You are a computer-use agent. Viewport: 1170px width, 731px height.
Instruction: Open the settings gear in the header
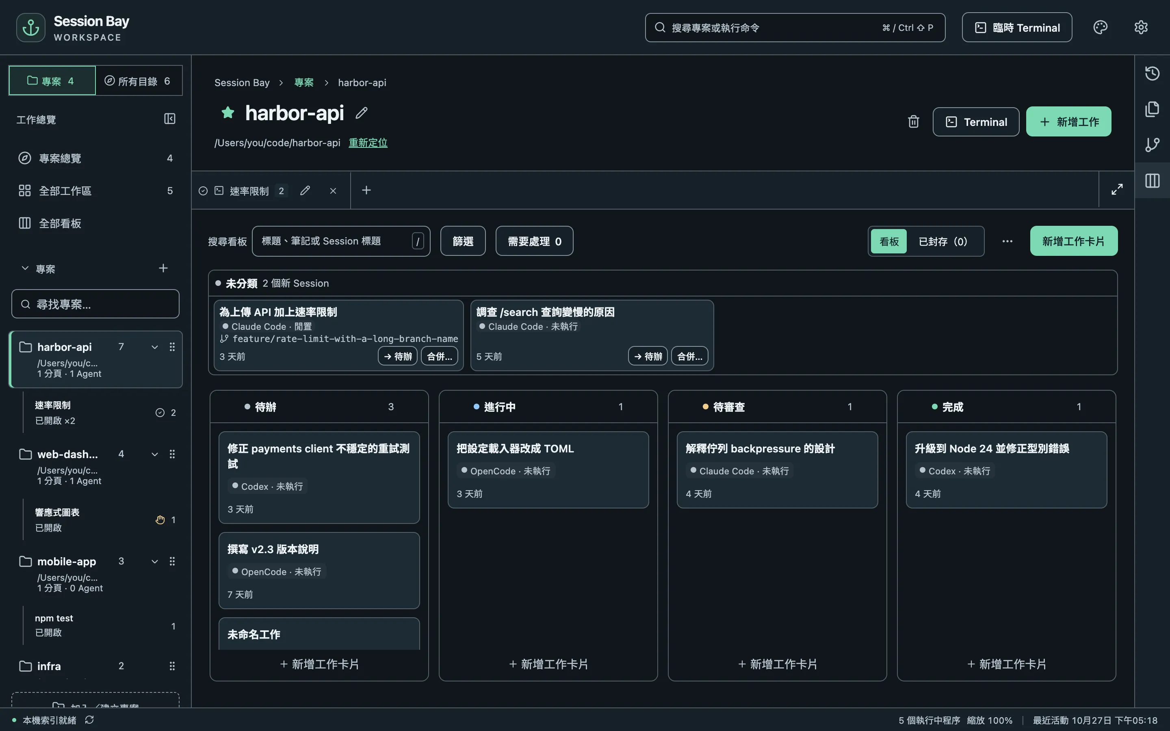click(x=1140, y=28)
